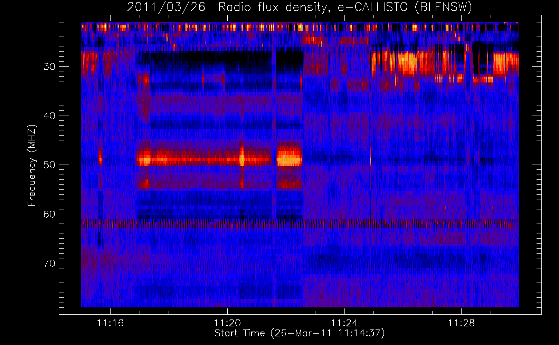Click the frequency tick label "60"

(x=49, y=214)
